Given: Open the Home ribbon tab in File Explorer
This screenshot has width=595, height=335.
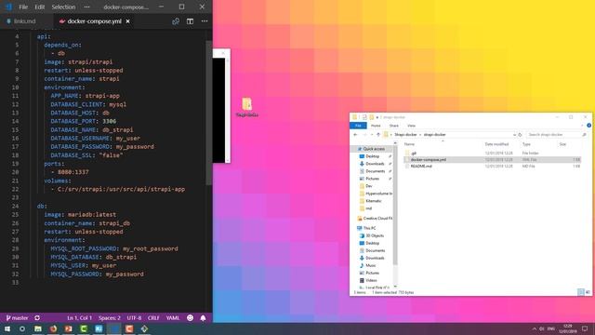Looking at the screenshot, I should point(376,126).
